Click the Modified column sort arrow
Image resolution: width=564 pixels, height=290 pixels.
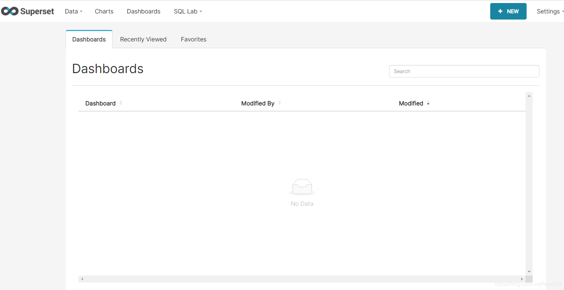pyautogui.click(x=428, y=103)
